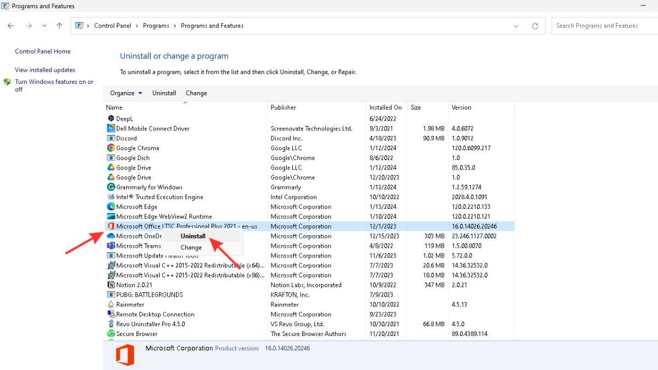Select the Google Drive row by Google\Chrome
This screenshot has width=658, height=370.
[309, 178]
